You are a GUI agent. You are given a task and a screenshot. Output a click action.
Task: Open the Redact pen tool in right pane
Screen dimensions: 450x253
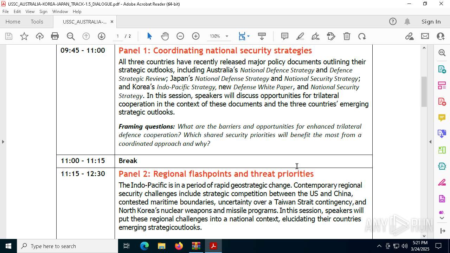[442, 183]
